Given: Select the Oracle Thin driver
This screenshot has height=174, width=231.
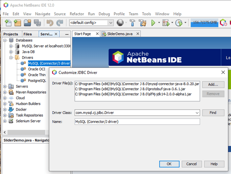Looking at the screenshot, I should point(37,75).
